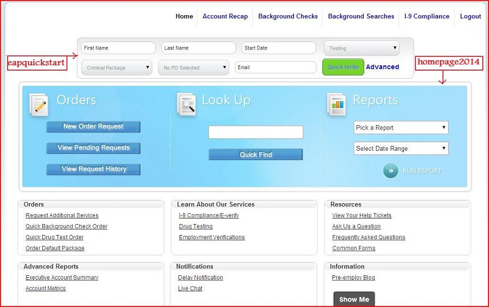Go to the Home menu item
Screen dimensions: 489x307
pyautogui.click(x=185, y=16)
